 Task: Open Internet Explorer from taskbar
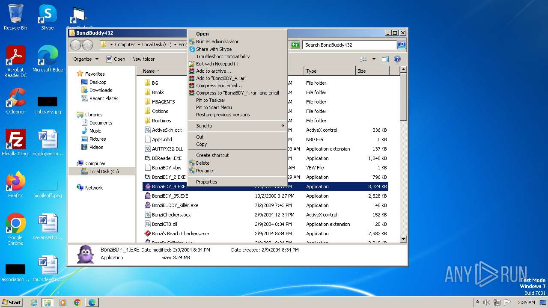[34, 302]
